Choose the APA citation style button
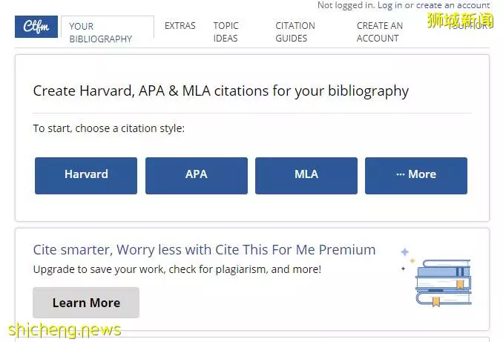503x342 pixels. point(197,176)
